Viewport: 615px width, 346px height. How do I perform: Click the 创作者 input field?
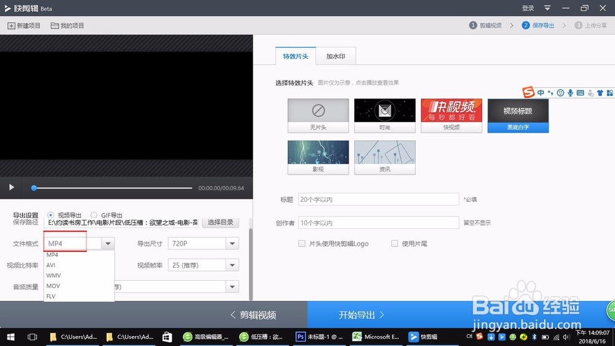[378, 223]
